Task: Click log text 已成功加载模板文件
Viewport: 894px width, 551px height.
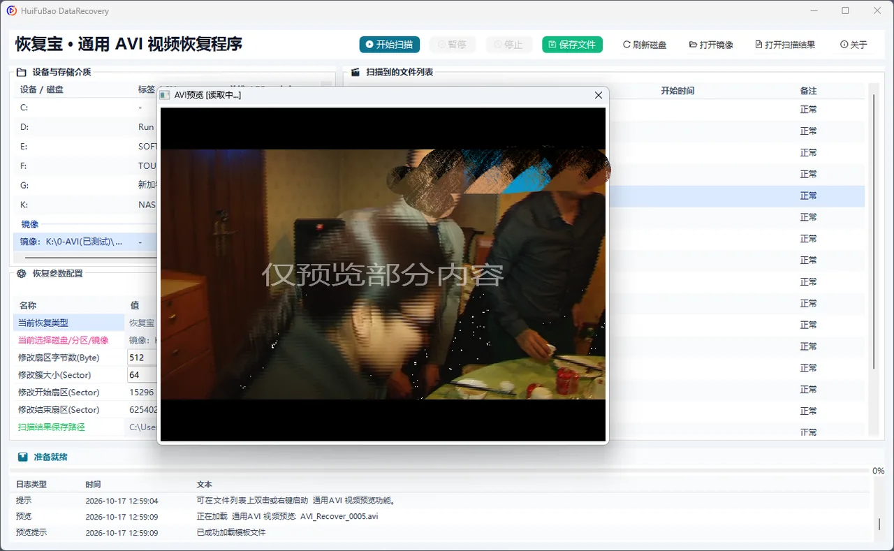Action: [231, 532]
